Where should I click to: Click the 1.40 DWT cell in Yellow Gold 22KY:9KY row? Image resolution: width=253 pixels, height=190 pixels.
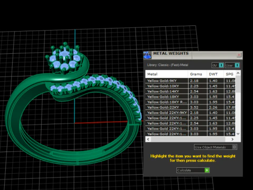tap(216, 112)
